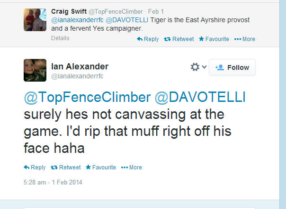Open Craig Swift's profile picture
The height and width of the screenshot is (209, 286).
36,19
